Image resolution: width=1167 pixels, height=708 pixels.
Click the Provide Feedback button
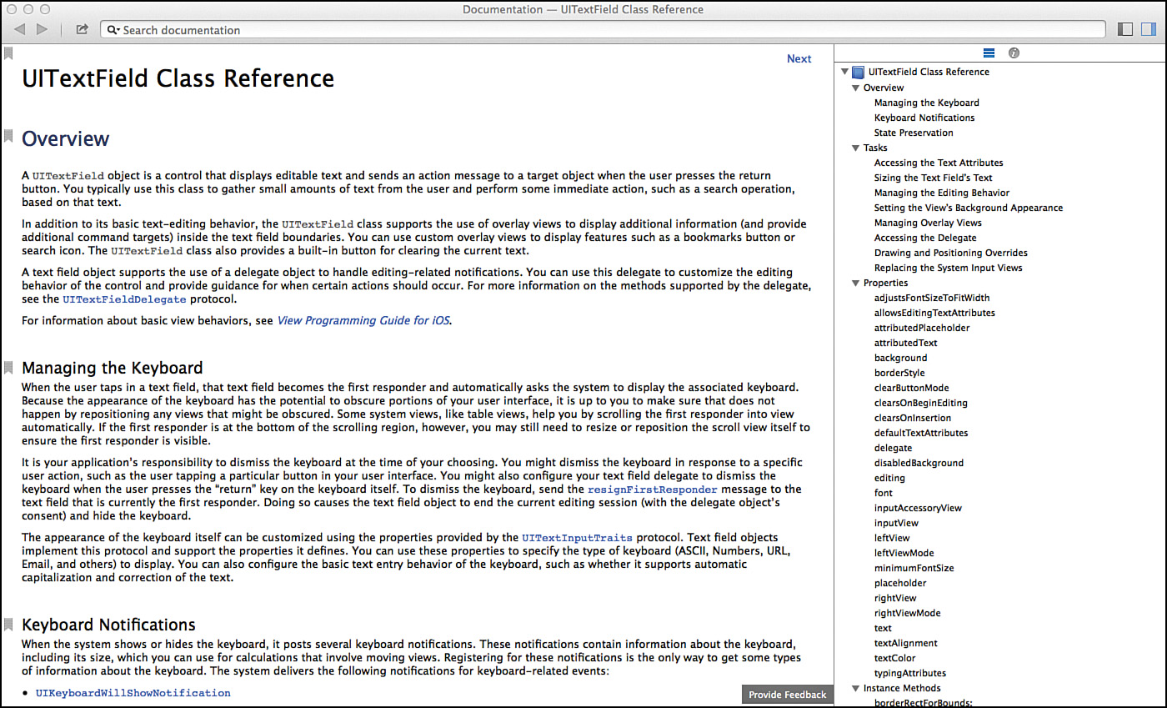coord(787,695)
